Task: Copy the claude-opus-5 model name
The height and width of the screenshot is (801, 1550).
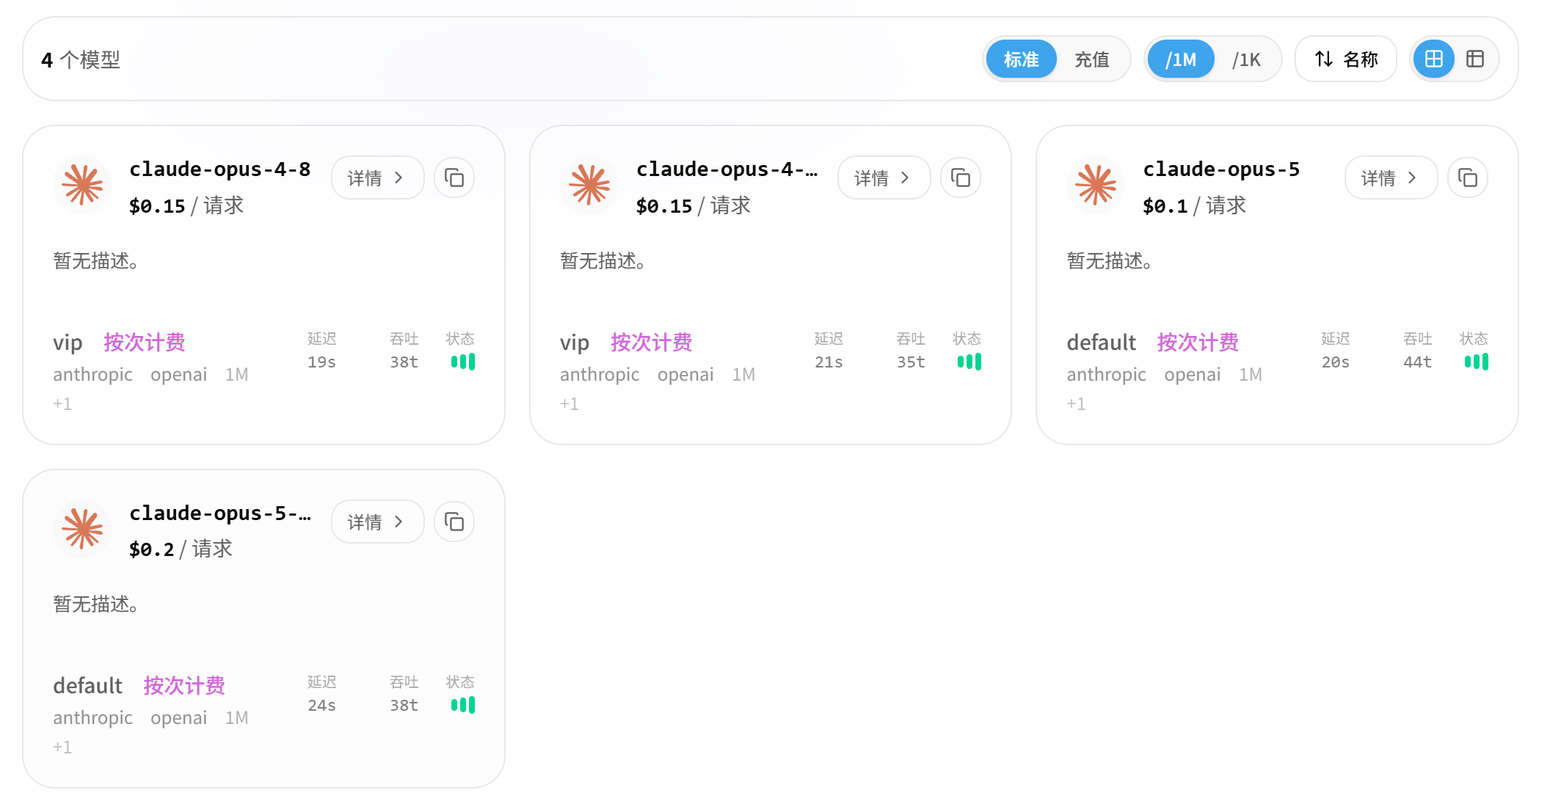Action: click(1468, 178)
